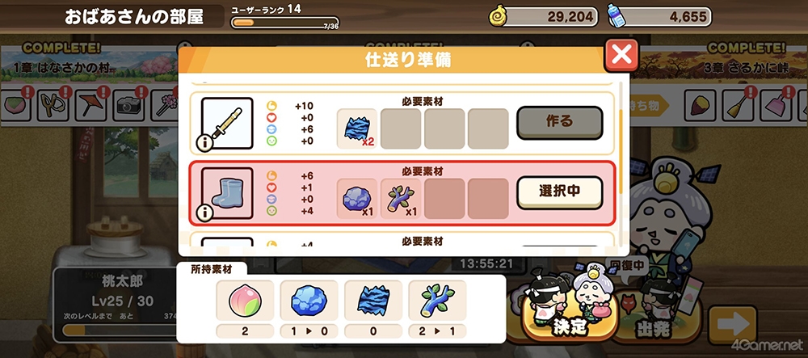Confirm with the 決定 button
Viewport: 808px width, 358px height.
[x=570, y=314]
